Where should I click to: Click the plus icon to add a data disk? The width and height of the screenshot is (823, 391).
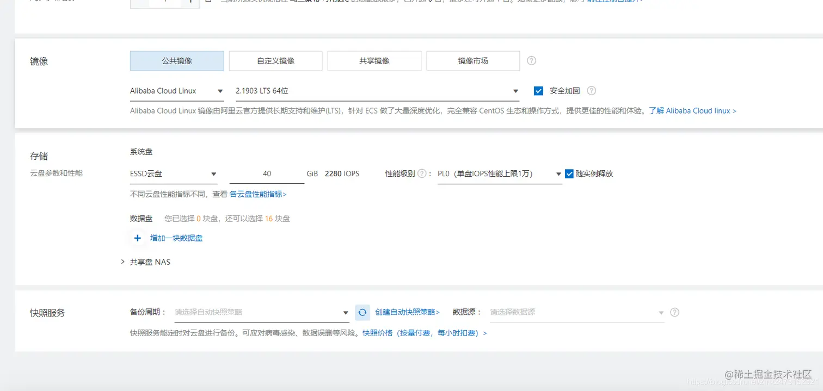137,238
